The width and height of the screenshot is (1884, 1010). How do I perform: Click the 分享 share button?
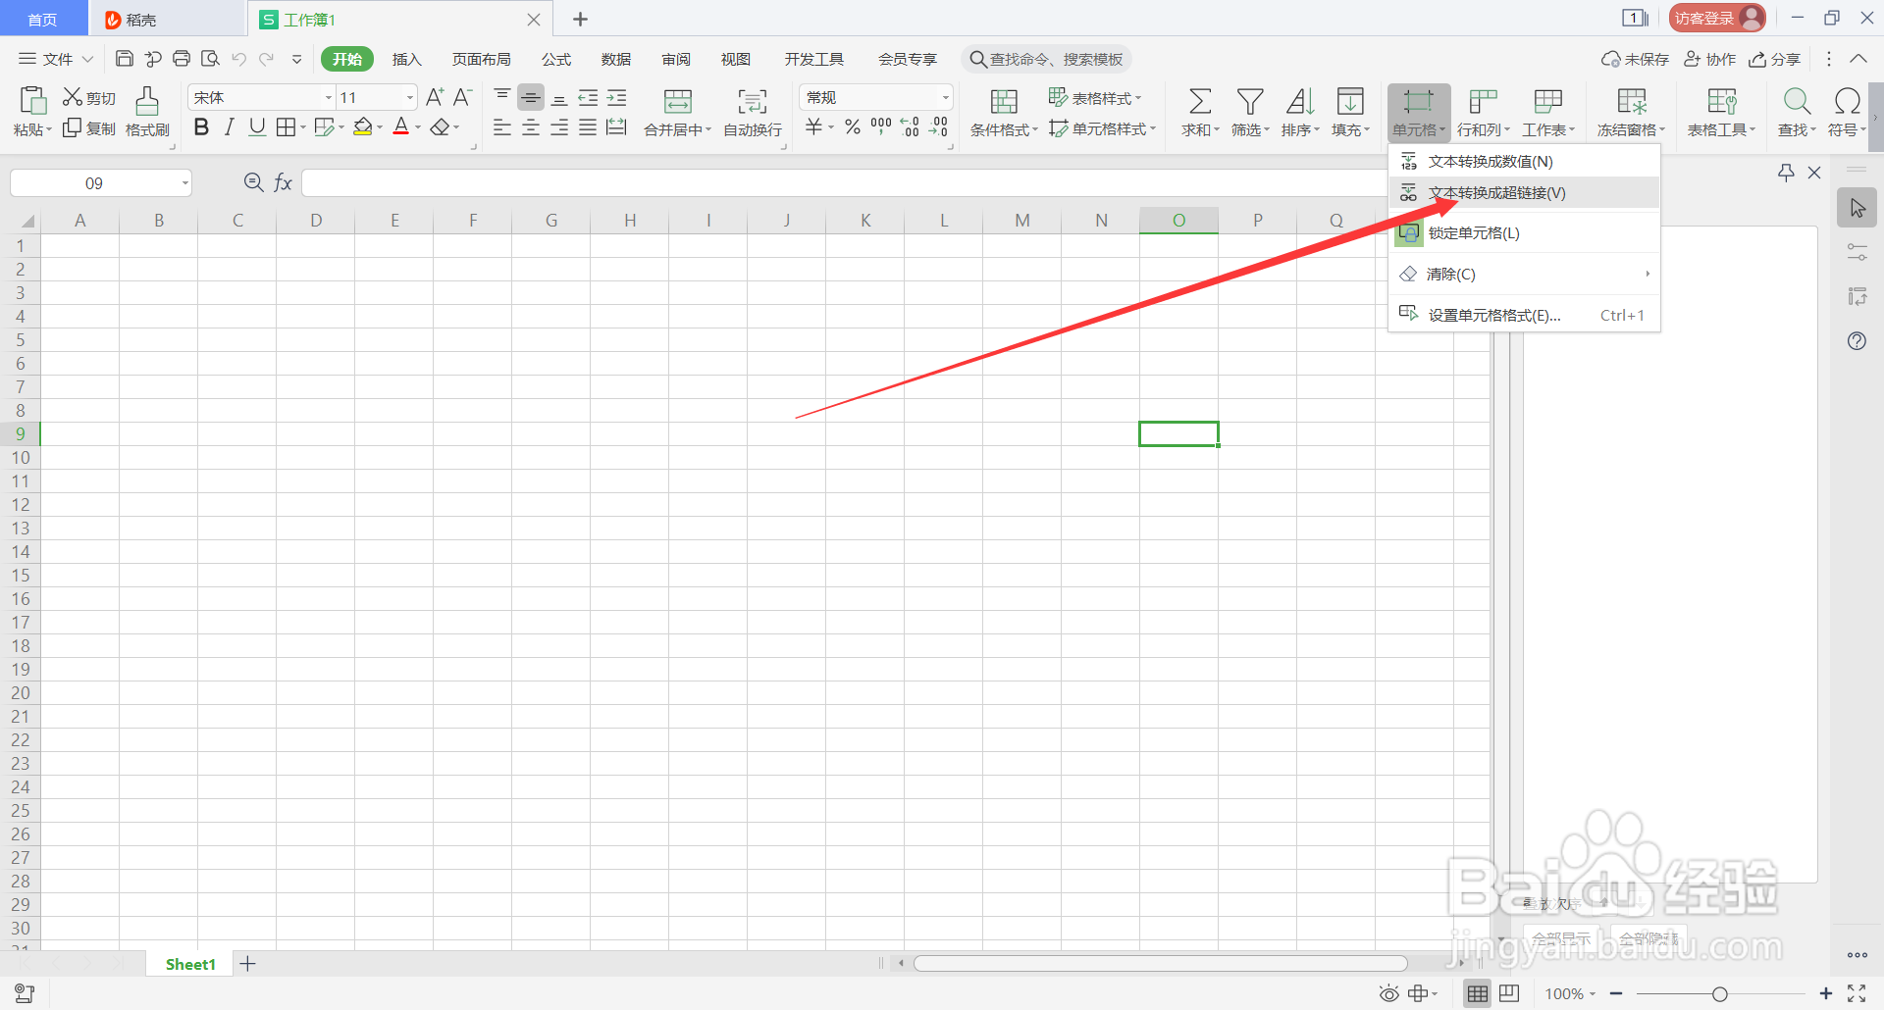(x=1775, y=59)
